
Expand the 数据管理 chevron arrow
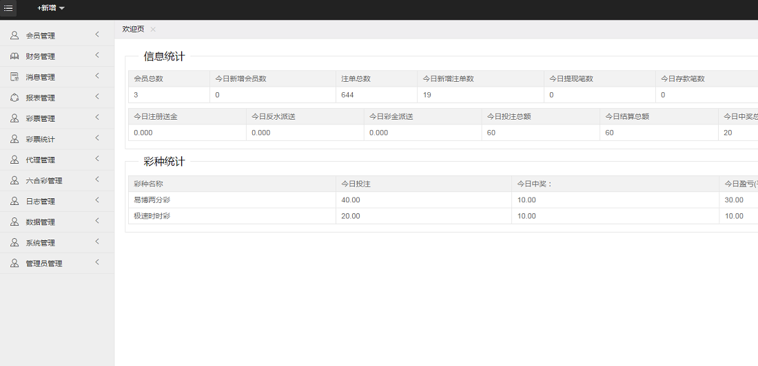pos(97,221)
